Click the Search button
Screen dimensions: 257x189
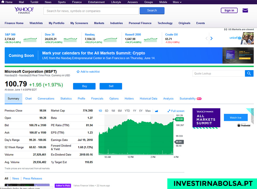click(152, 11)
